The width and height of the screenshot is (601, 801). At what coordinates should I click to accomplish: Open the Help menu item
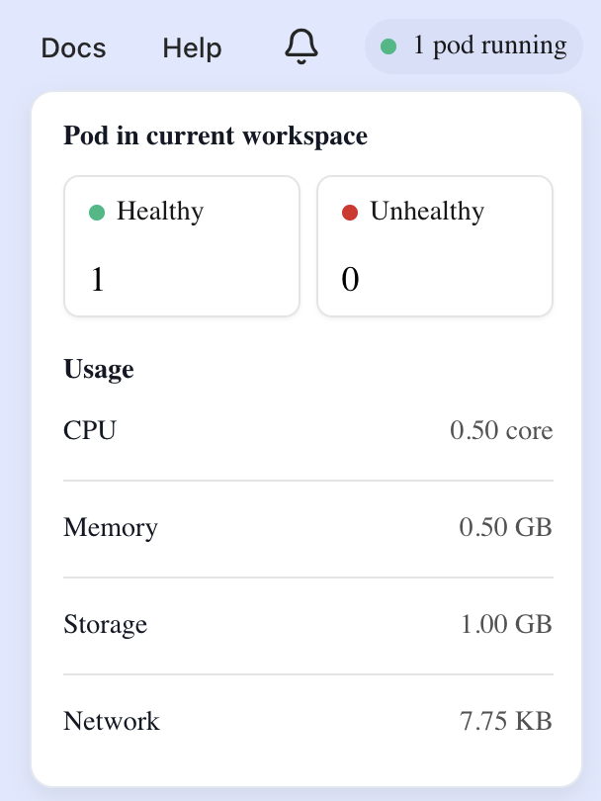[192, 47]
